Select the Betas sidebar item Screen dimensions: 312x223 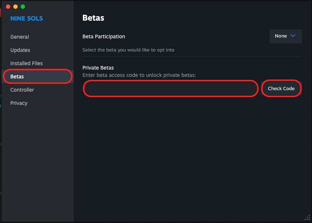point(17,77)
